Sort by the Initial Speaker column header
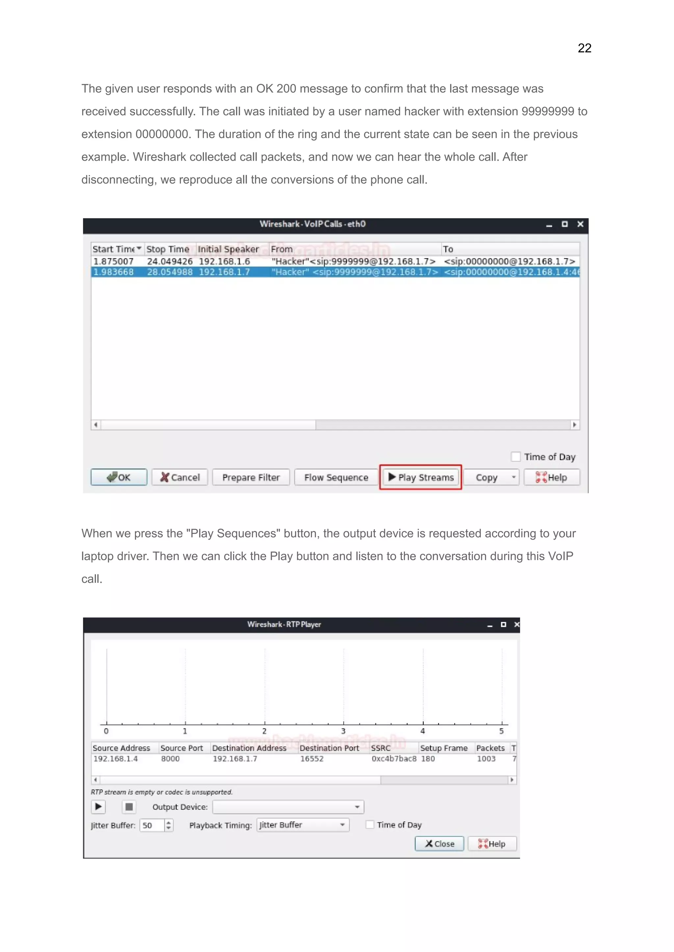The height and width of the screenshot is (952, 674). (232, 249)
